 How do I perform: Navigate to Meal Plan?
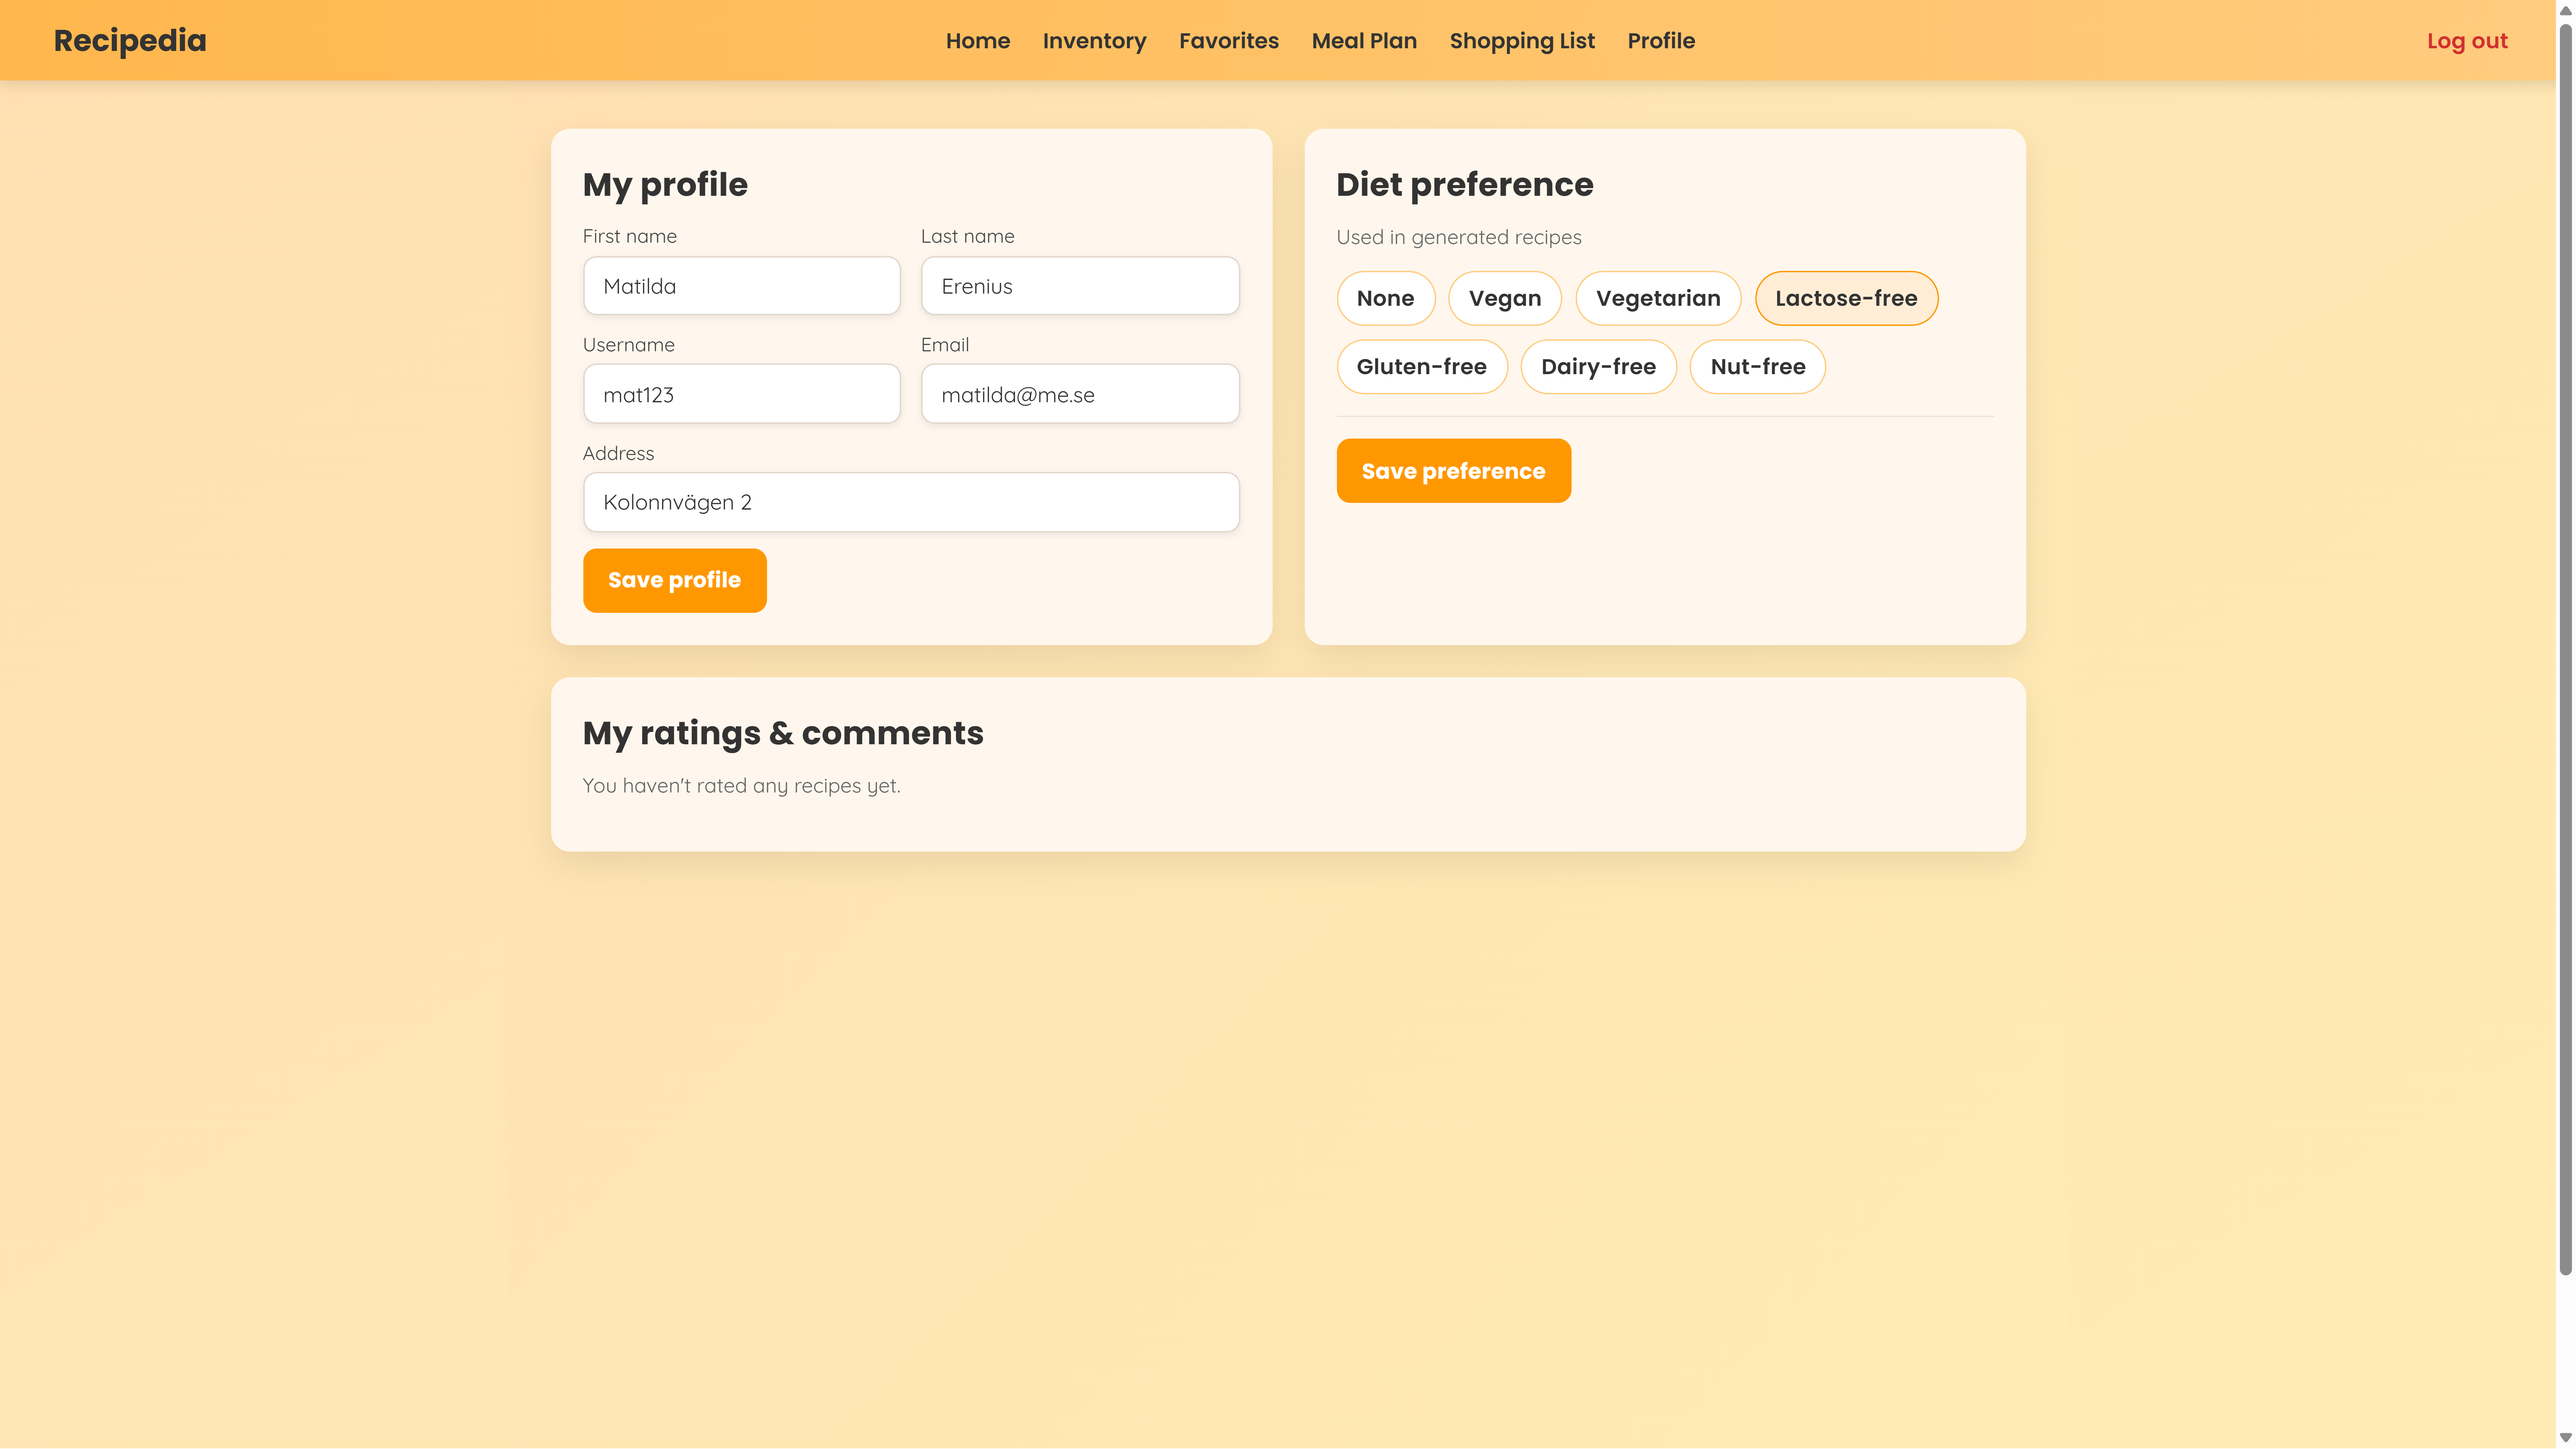point(1364,41)
